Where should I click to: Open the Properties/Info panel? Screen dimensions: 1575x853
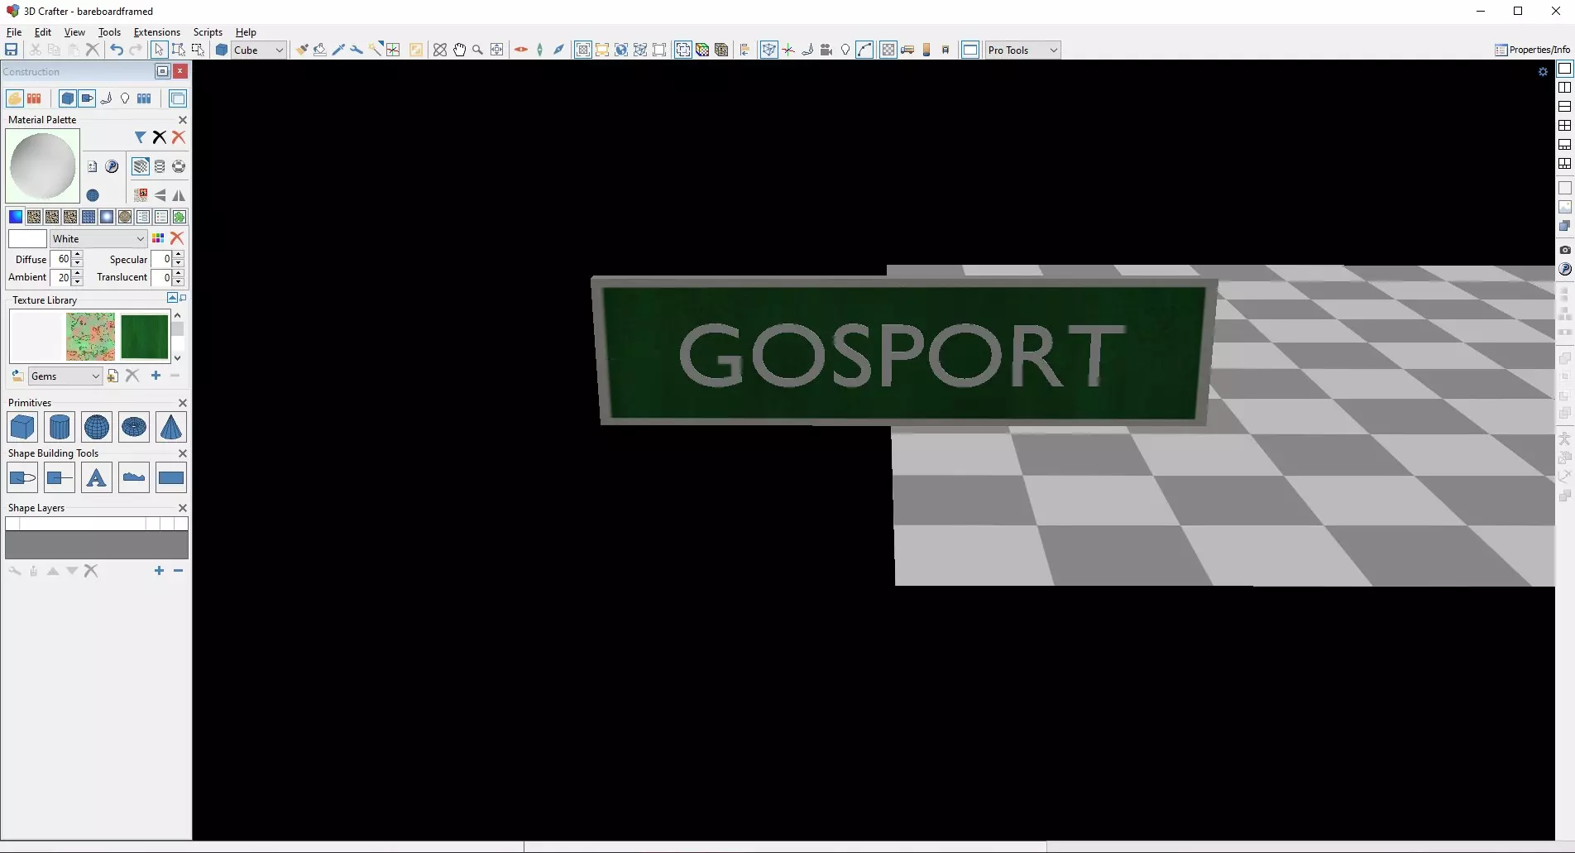pyautogui.click(x=1532, y=50)
